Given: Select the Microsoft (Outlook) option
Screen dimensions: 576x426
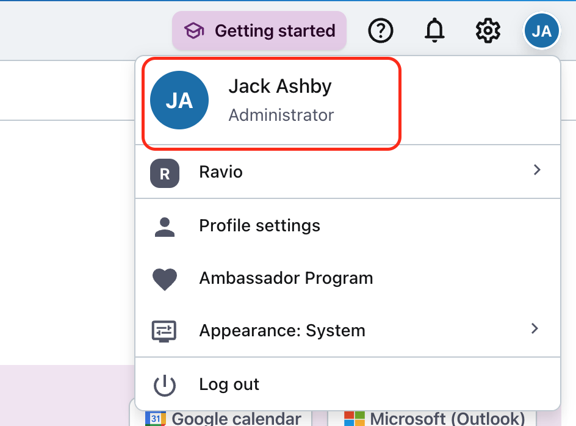Looking at the screenshot, I should click(x=434, y=418).
